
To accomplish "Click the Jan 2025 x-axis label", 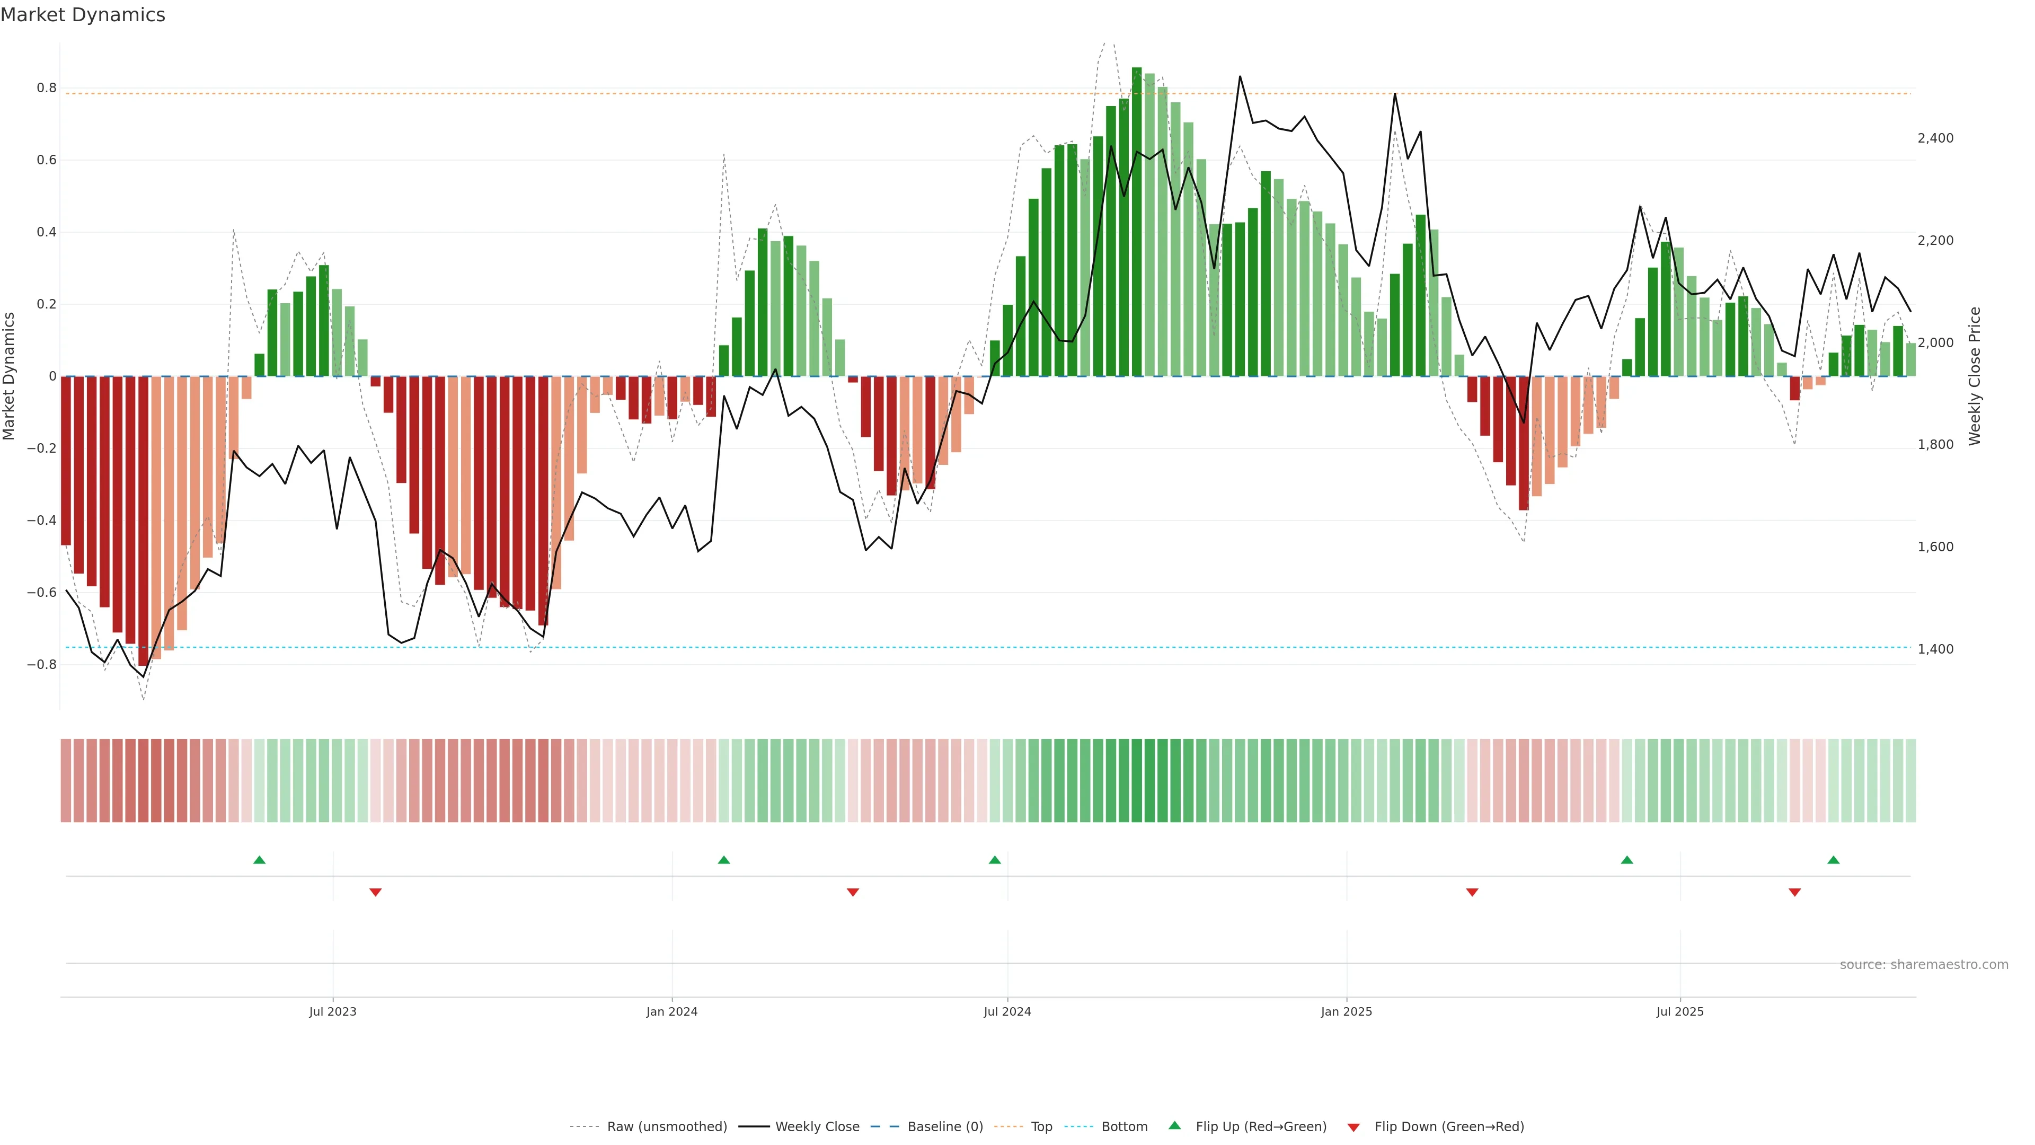I will [x=1346, y=1012].
